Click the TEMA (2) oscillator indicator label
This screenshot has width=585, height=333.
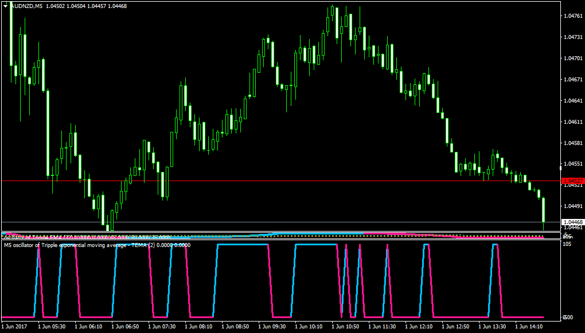pos(97,245)
